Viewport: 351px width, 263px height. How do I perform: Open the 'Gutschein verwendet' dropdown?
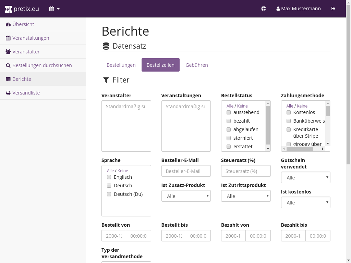tap(305, 178)
